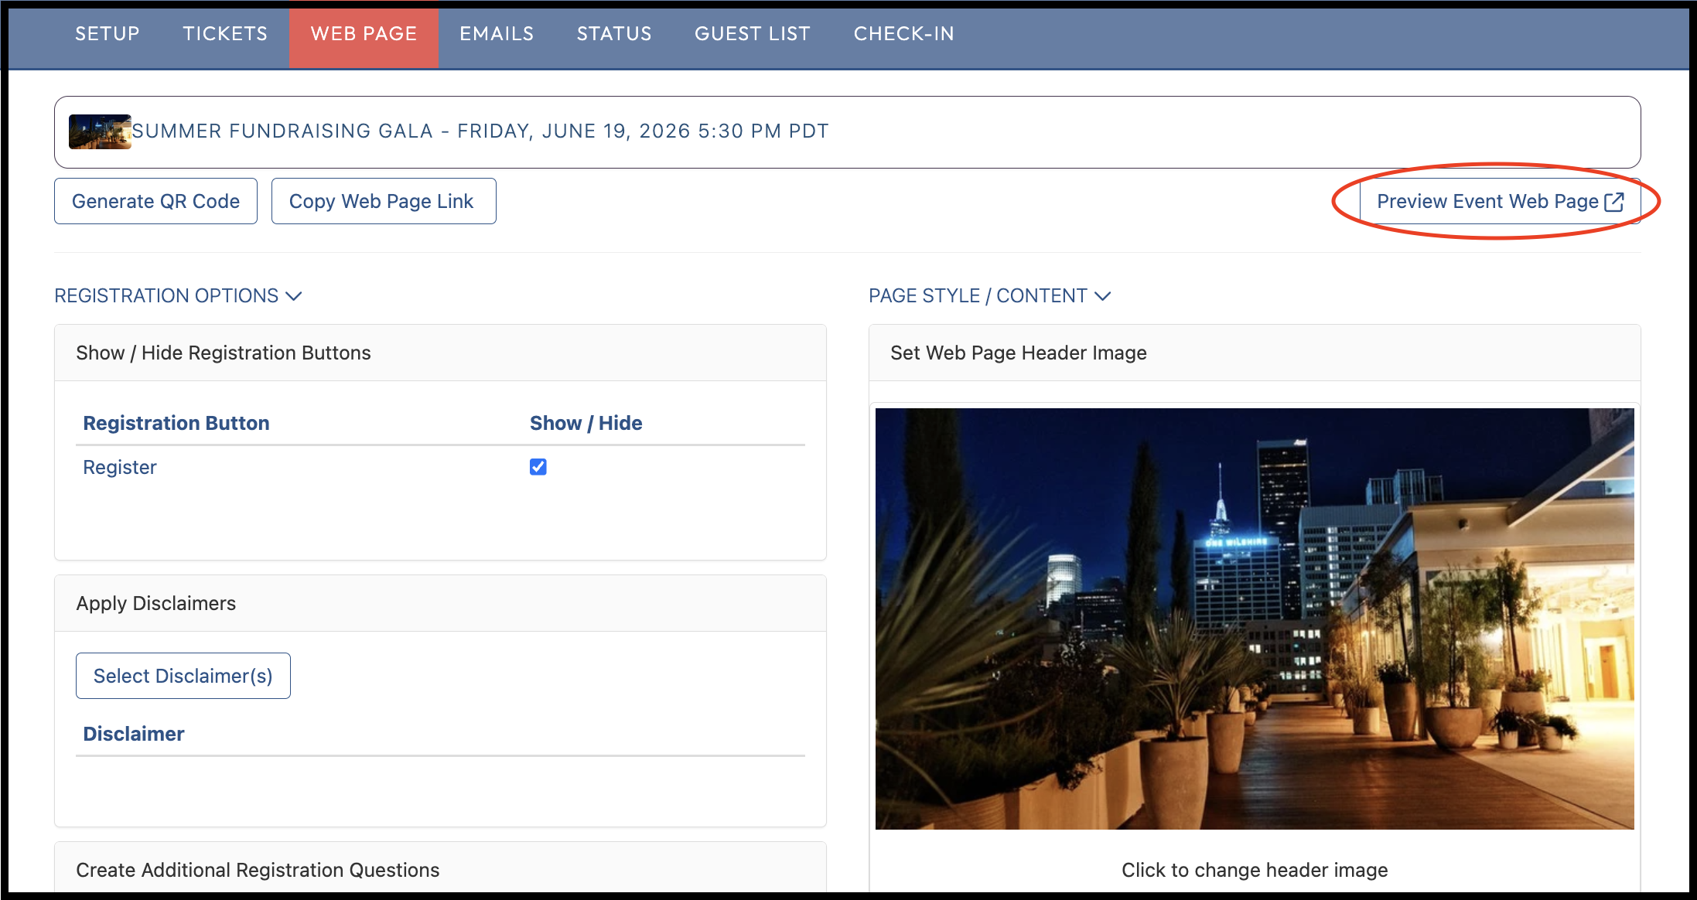
Task: Click 'Click to change header image' text
Action: click(1255, 870)
